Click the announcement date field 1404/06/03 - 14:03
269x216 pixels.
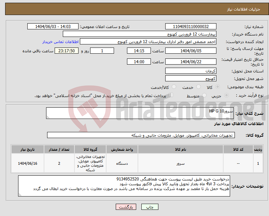click(53, 27)
